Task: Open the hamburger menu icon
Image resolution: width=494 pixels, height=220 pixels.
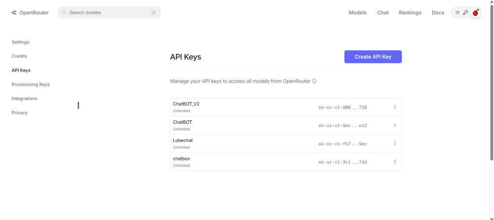Action: (457, 13)
